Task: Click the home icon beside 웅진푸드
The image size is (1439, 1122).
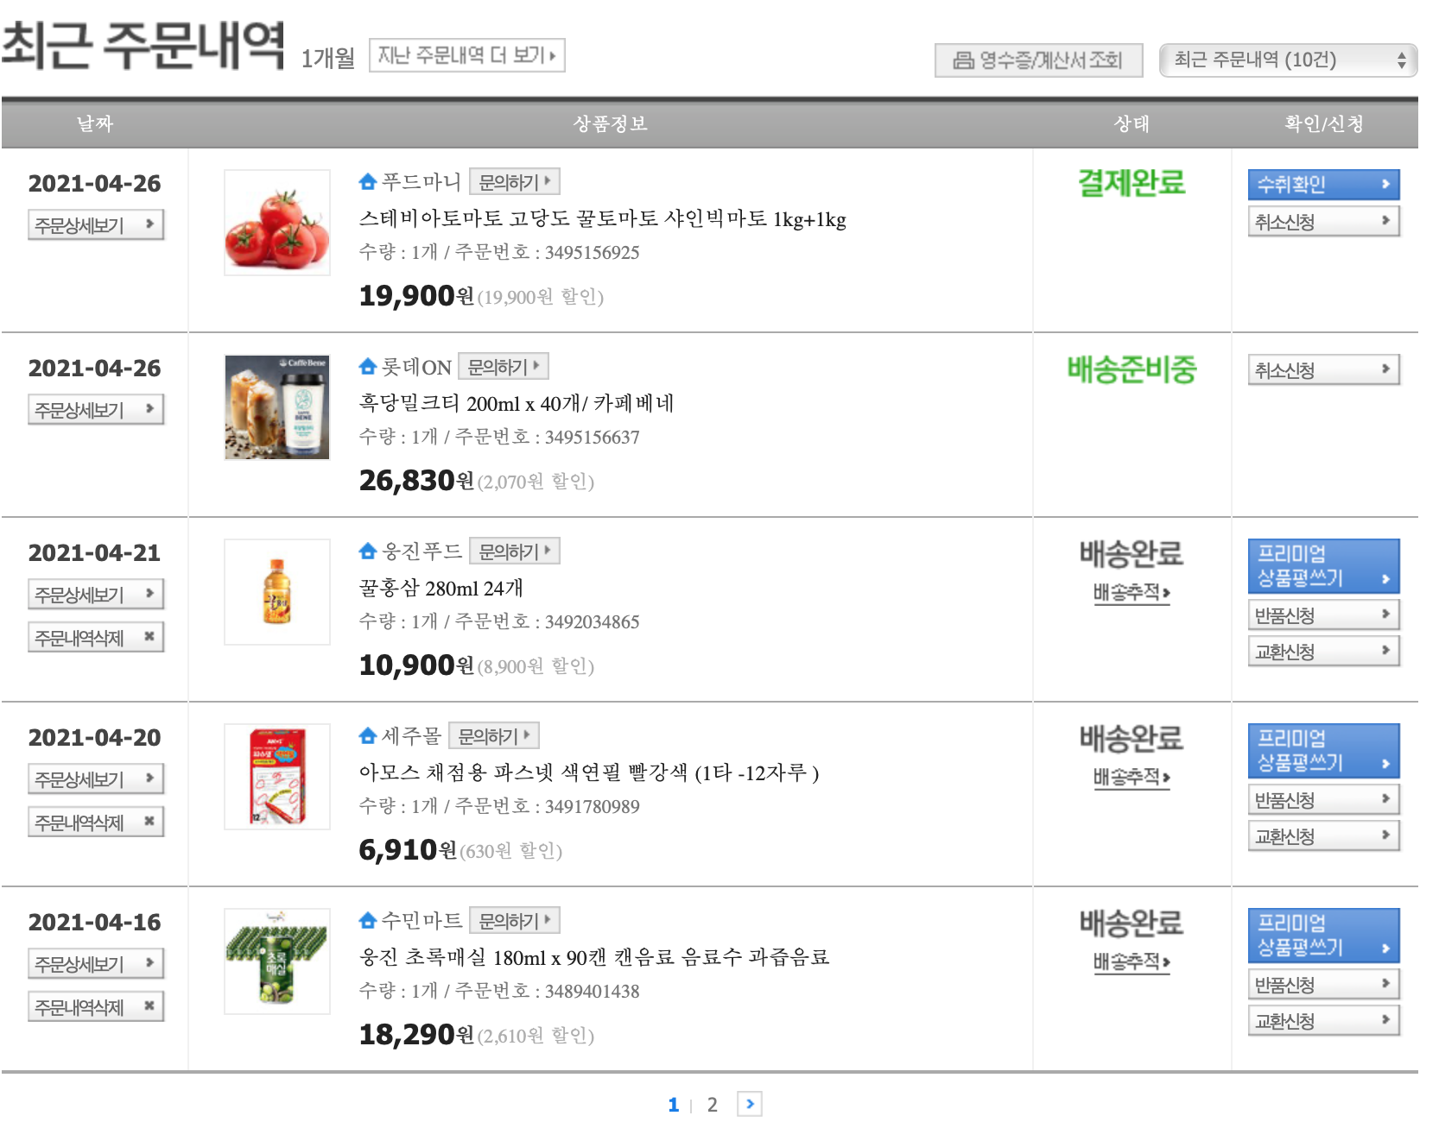Action: (368, 552)
